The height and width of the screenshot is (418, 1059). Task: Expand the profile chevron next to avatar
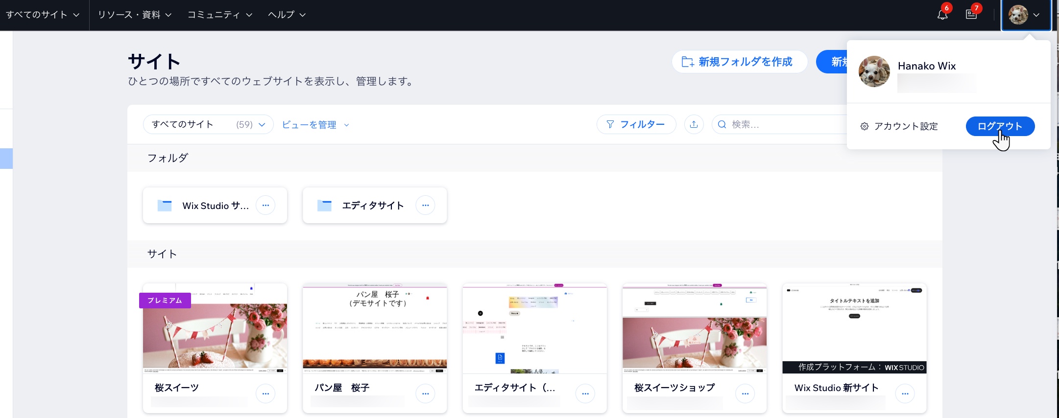click(1036, 15)
